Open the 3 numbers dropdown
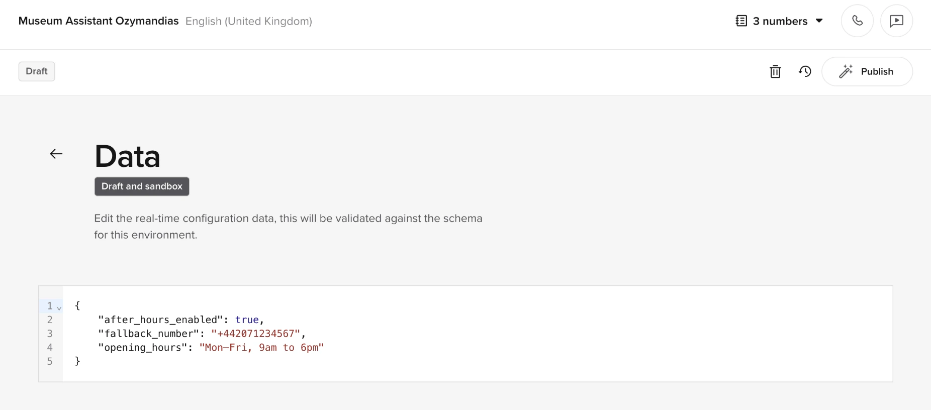 click(x=780, y=21)
